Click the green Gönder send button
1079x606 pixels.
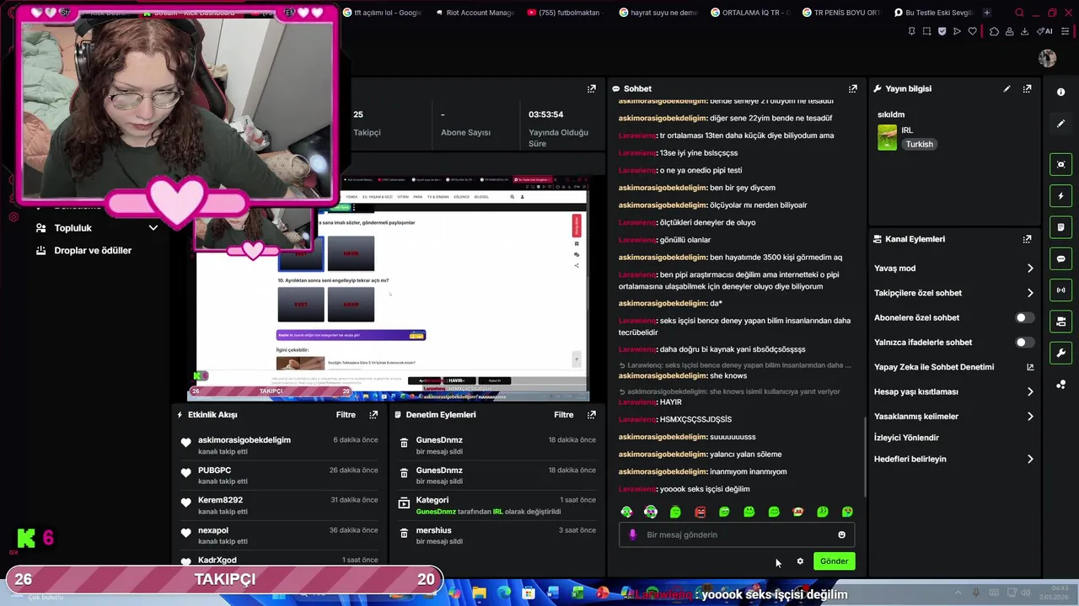click(834, 561)
